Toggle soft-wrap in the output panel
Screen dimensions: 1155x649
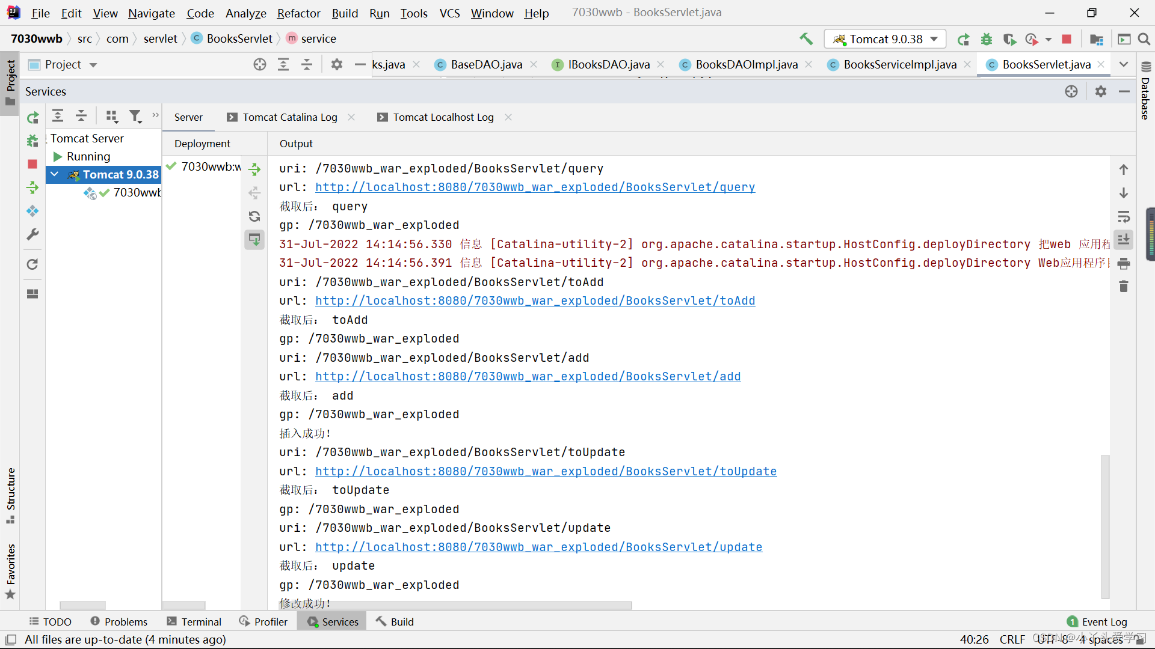tap(1124, 216)
